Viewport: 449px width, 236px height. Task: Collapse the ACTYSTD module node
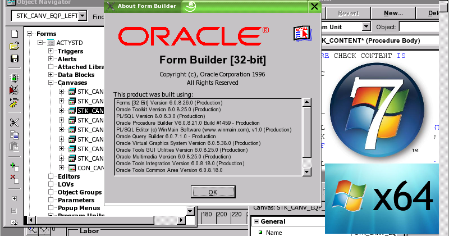point(40,43)
